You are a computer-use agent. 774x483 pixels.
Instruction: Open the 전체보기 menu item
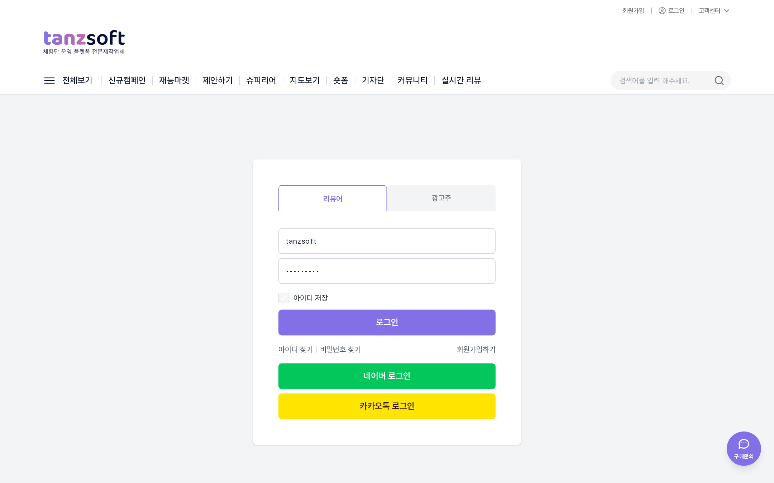click(x=77, y=80)
